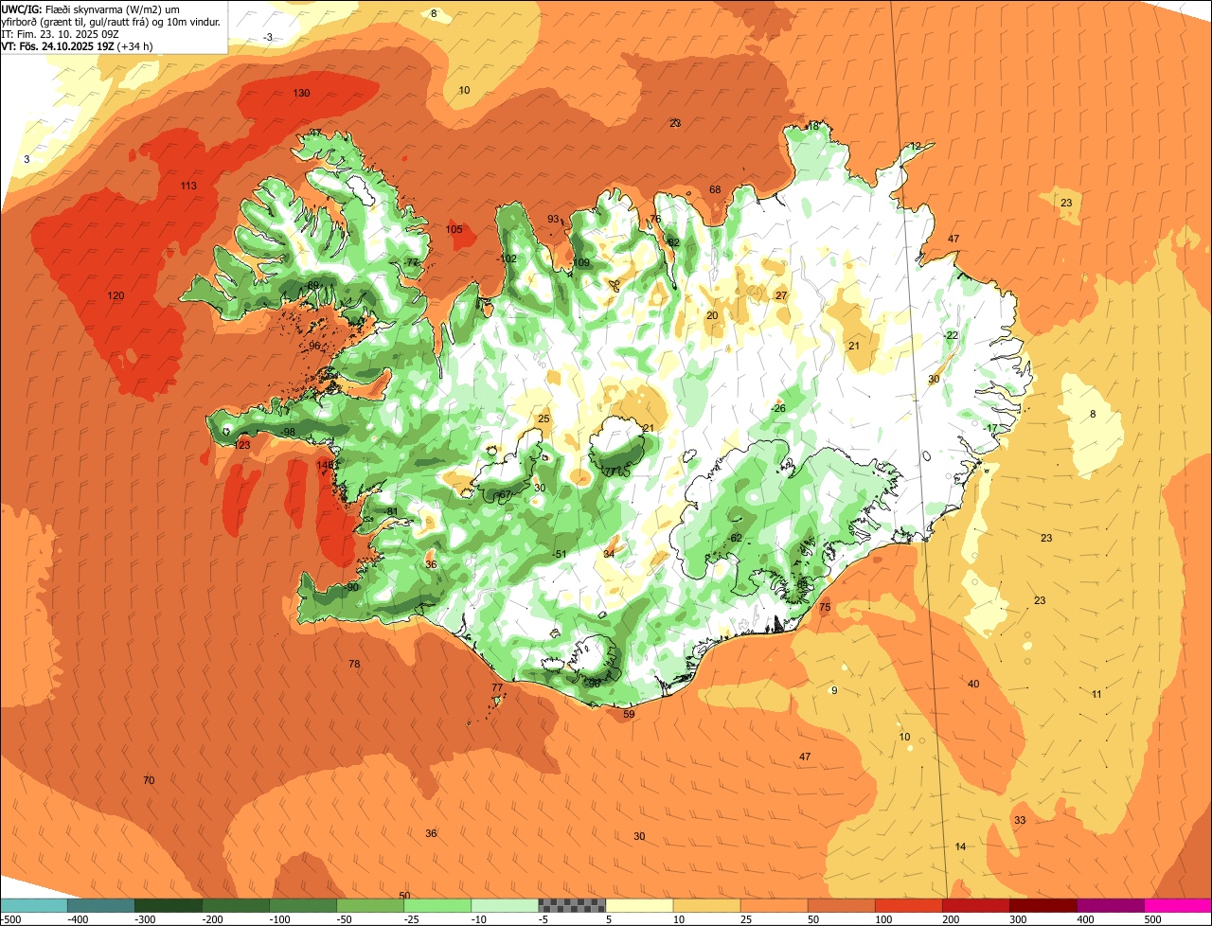
Task: Click the map value -26
Action: click(778, 408)
